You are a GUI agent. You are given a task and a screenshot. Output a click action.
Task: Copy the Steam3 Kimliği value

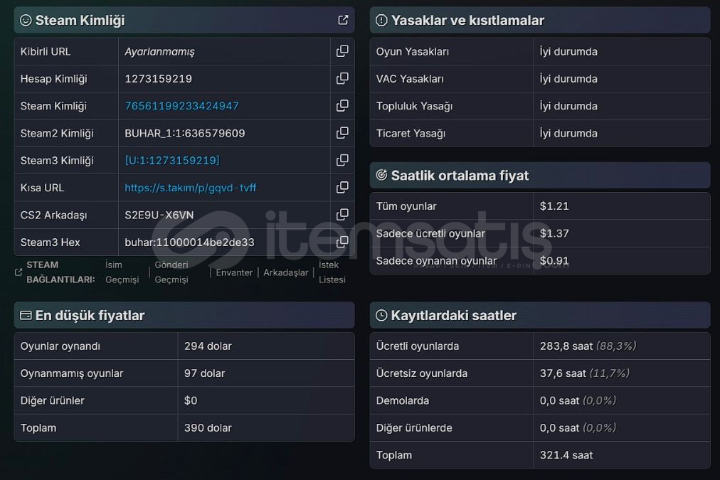(342, 160)
